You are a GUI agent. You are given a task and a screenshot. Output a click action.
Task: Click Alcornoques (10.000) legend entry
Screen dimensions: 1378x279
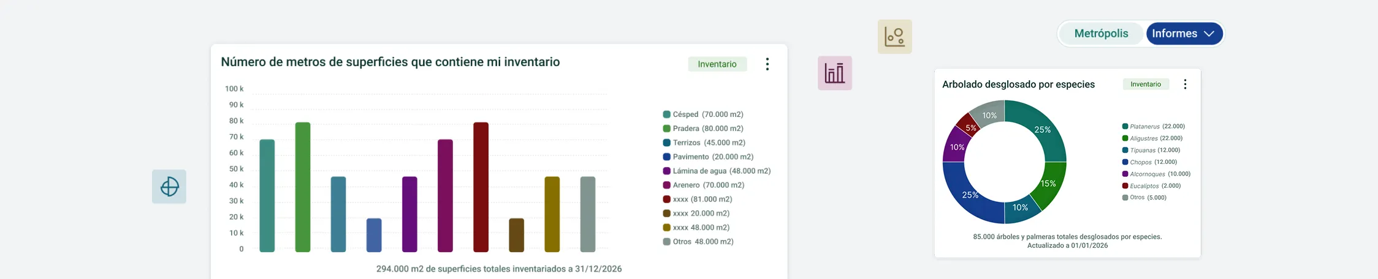[1156, 174]
